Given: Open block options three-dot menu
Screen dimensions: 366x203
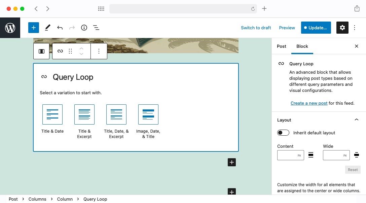Looking at the screenshot, I should (x=99, y=51).
